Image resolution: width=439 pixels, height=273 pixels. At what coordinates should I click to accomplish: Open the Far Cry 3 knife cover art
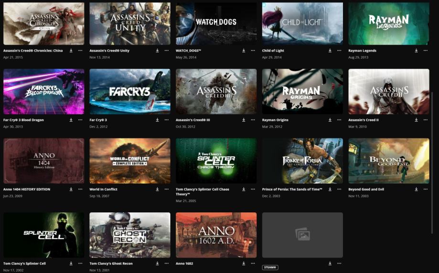pos(130,92)
